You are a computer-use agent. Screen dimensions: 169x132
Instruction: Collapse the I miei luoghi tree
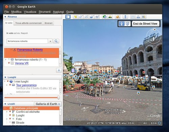pyautogui.click(x=5, y=81)
